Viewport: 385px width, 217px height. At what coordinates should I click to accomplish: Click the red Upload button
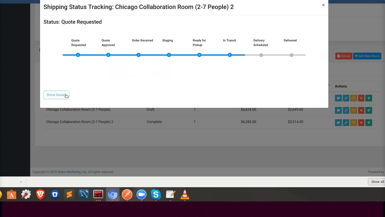pos(344,56)
